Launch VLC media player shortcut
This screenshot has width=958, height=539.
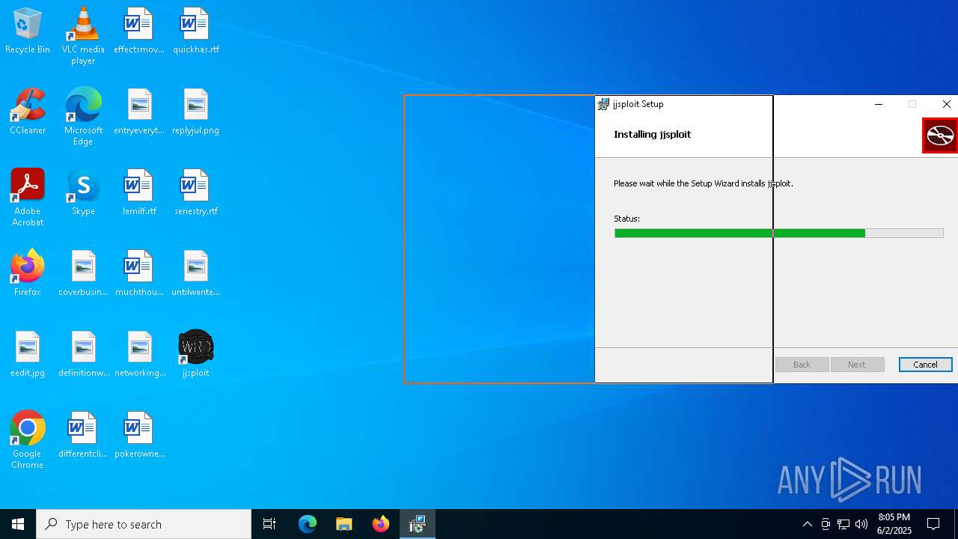83,35
